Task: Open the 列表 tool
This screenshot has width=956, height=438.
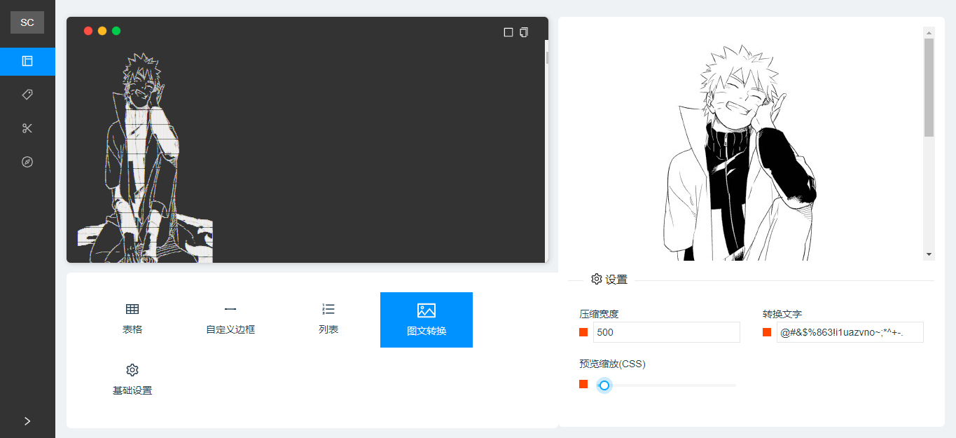Action: coord(328,320)
